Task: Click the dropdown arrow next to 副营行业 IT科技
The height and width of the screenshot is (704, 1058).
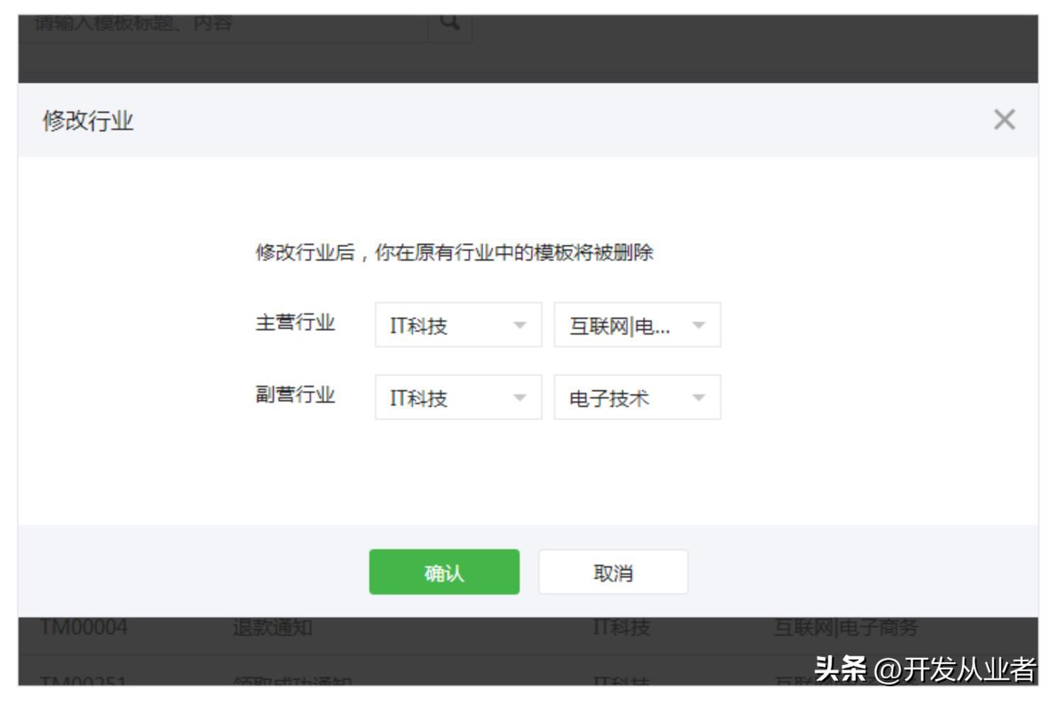Action: [x=520, y=398]
